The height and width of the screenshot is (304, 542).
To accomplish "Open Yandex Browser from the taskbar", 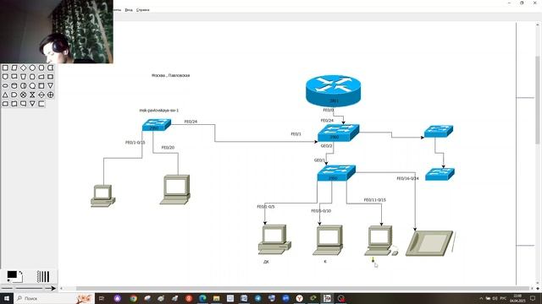I will (299, 298).
